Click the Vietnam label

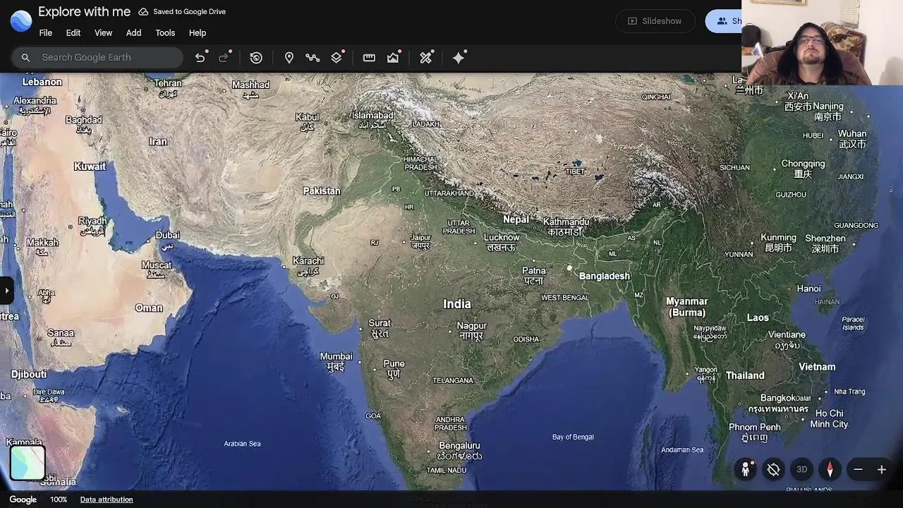(x=817, y=367)
